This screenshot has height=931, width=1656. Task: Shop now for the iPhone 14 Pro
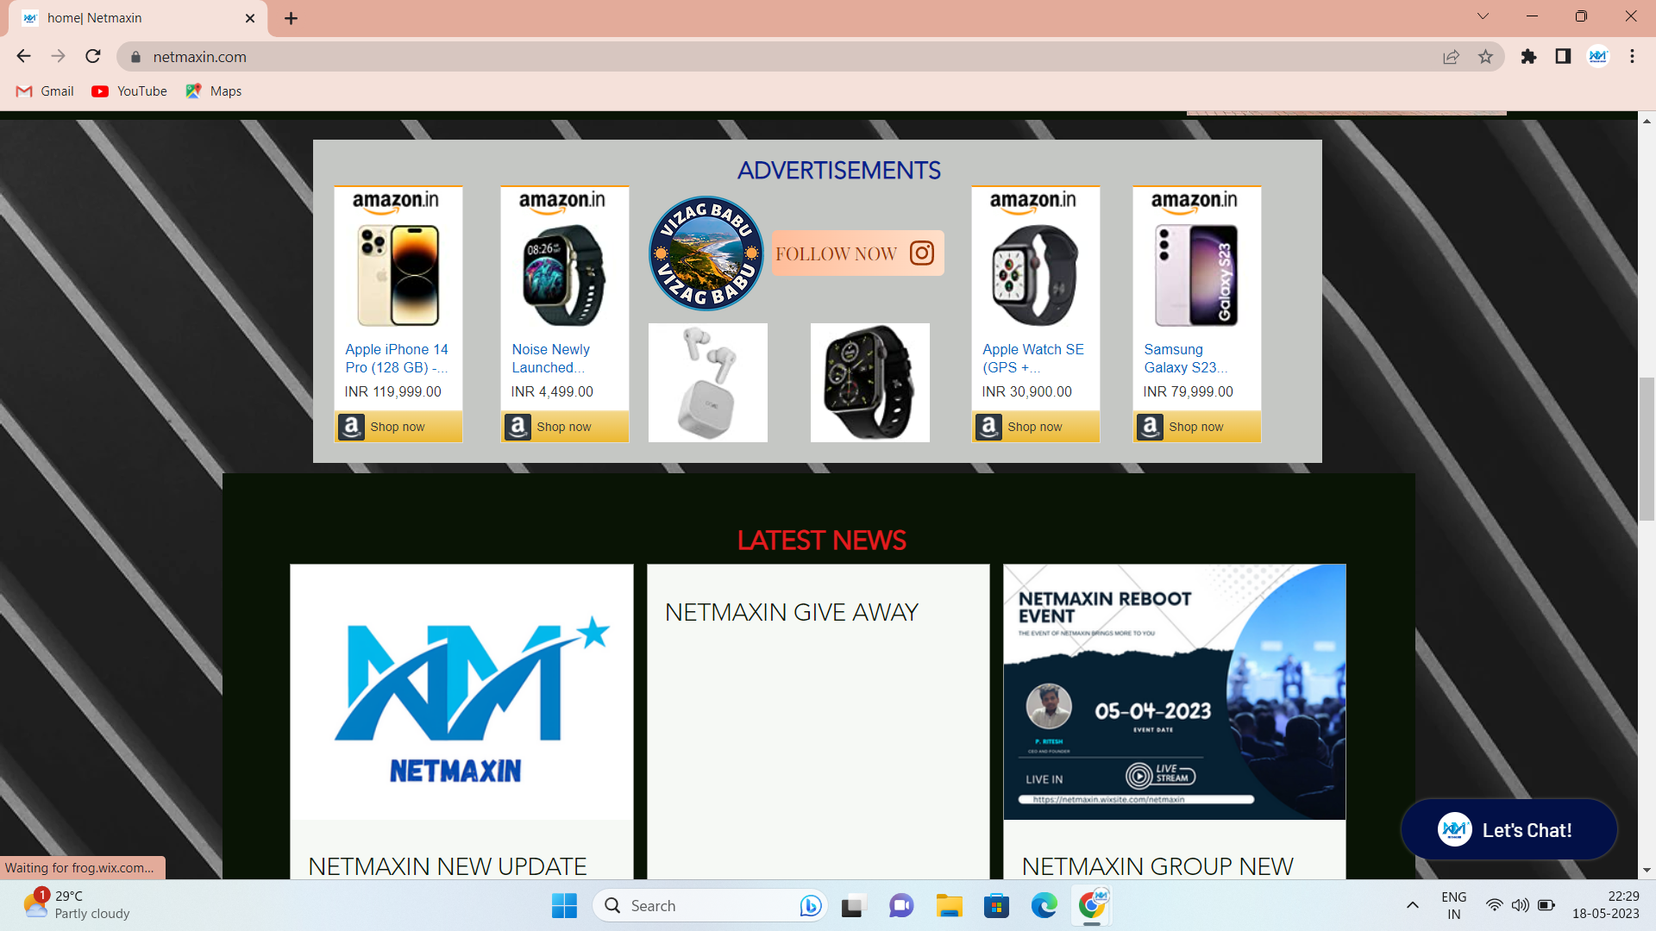(x=398, y=427)
